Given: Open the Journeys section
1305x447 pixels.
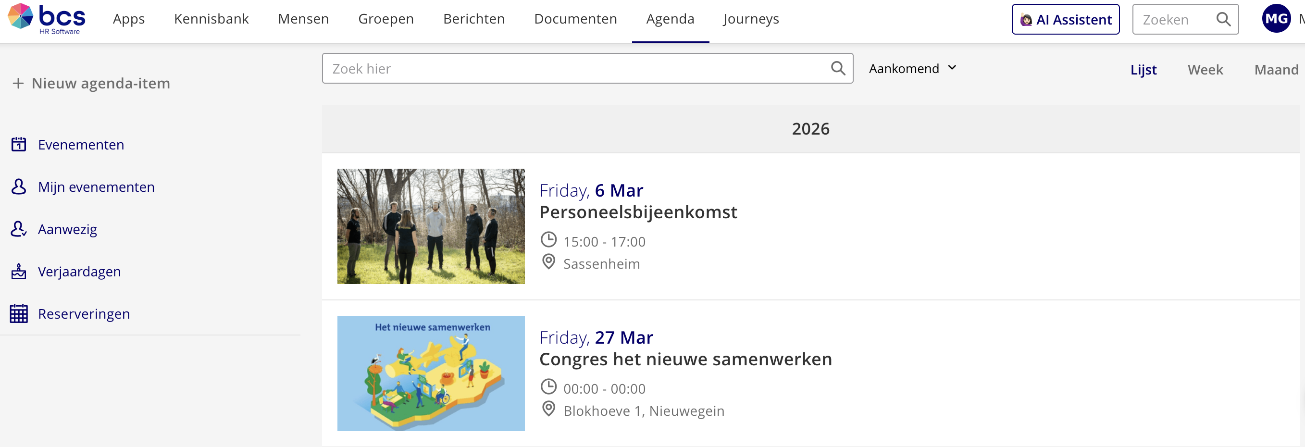Looking at the screenshot, I should (751, 19).
